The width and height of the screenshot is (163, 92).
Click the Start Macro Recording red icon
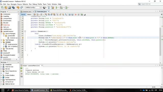[76, 15]
